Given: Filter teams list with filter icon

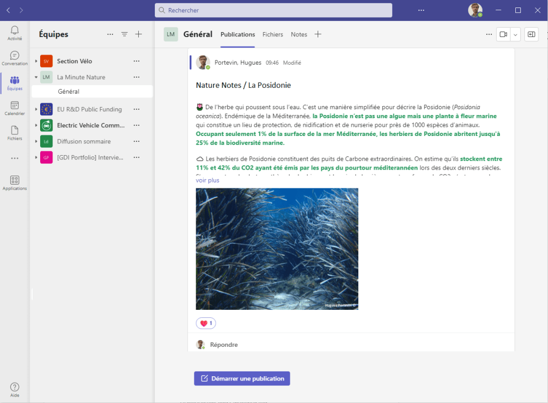Looking at the screenshot, I should click(x=124, y=34).
